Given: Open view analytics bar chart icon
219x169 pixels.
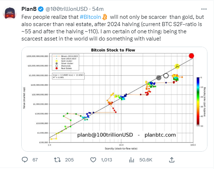Looking at the screenshot, I should point(131,160).
